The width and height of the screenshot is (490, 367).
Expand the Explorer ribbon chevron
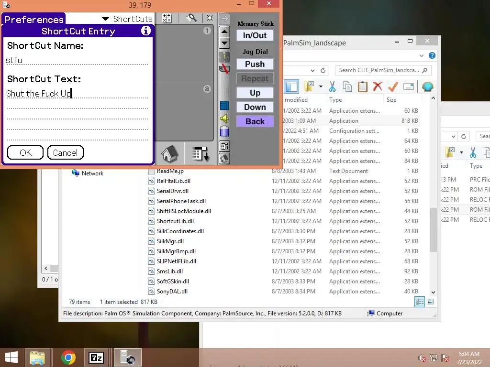(421, 55)
